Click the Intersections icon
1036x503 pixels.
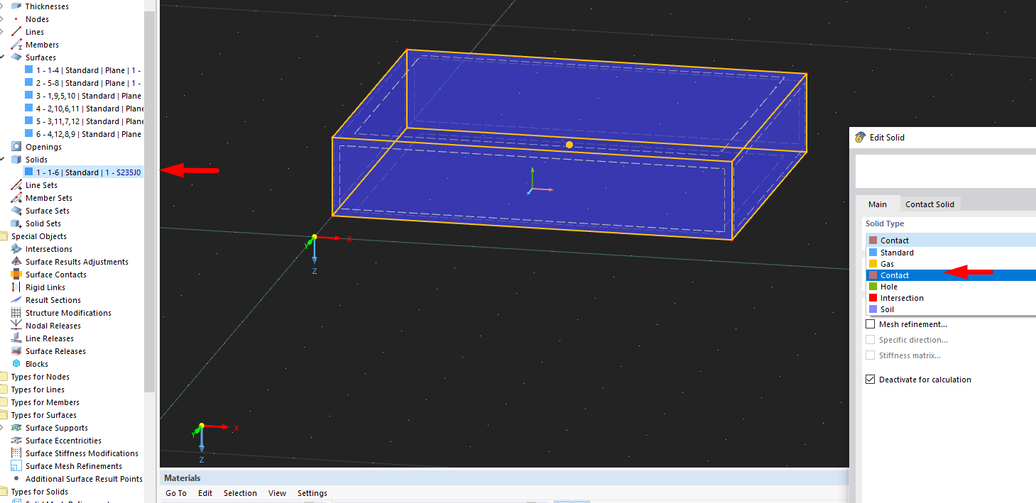[x=17, y=248]
